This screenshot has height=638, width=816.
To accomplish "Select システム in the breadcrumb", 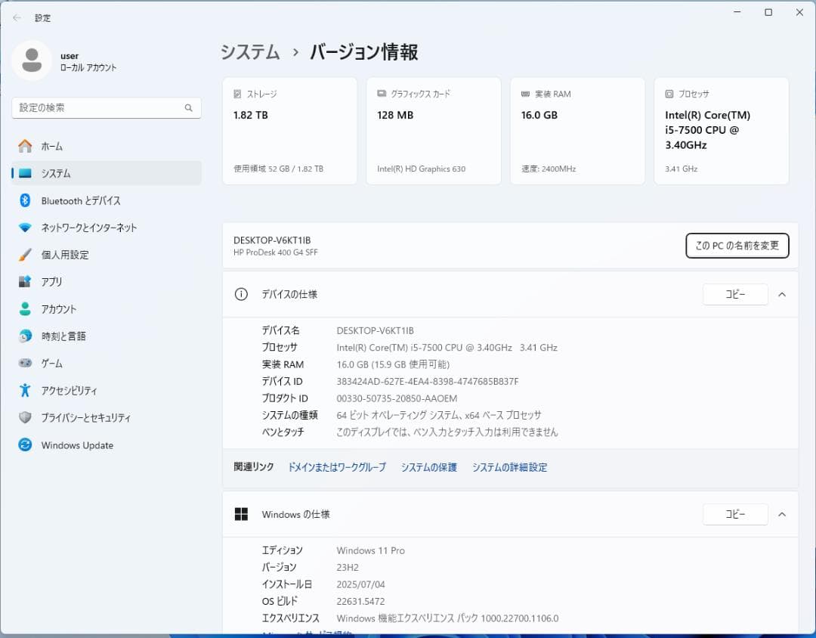I will (x=249, y=52).
